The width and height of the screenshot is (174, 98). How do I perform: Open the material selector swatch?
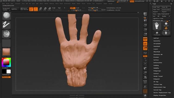(x=6, y=52)
